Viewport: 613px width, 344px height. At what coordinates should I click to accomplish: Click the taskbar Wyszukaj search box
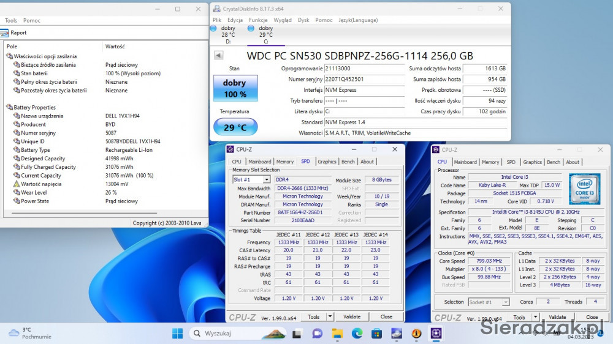pos(238,333)
